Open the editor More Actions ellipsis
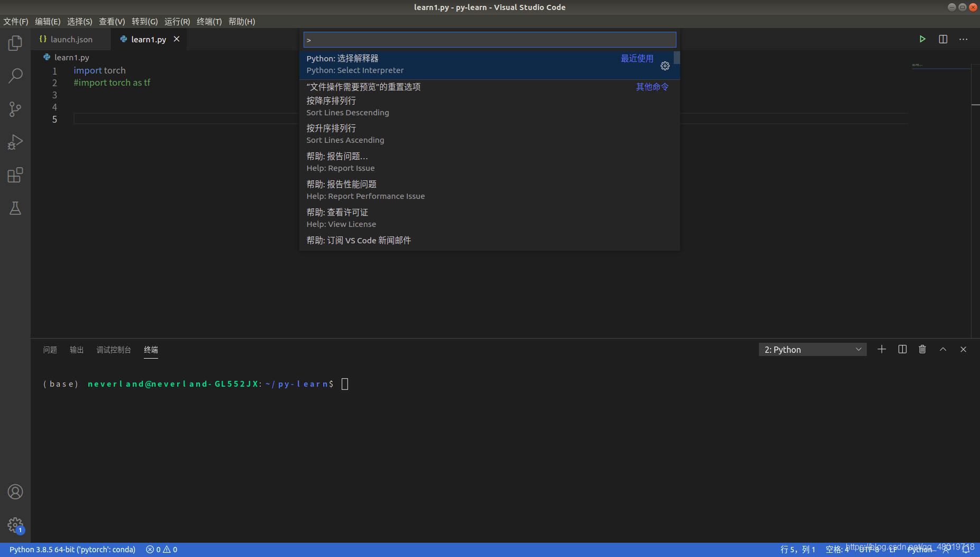Screen dimensions: 980x557 point(964,39)
